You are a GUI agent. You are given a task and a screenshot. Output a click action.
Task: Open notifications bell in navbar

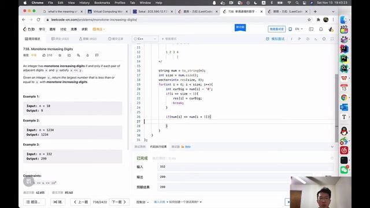(321, 29)
